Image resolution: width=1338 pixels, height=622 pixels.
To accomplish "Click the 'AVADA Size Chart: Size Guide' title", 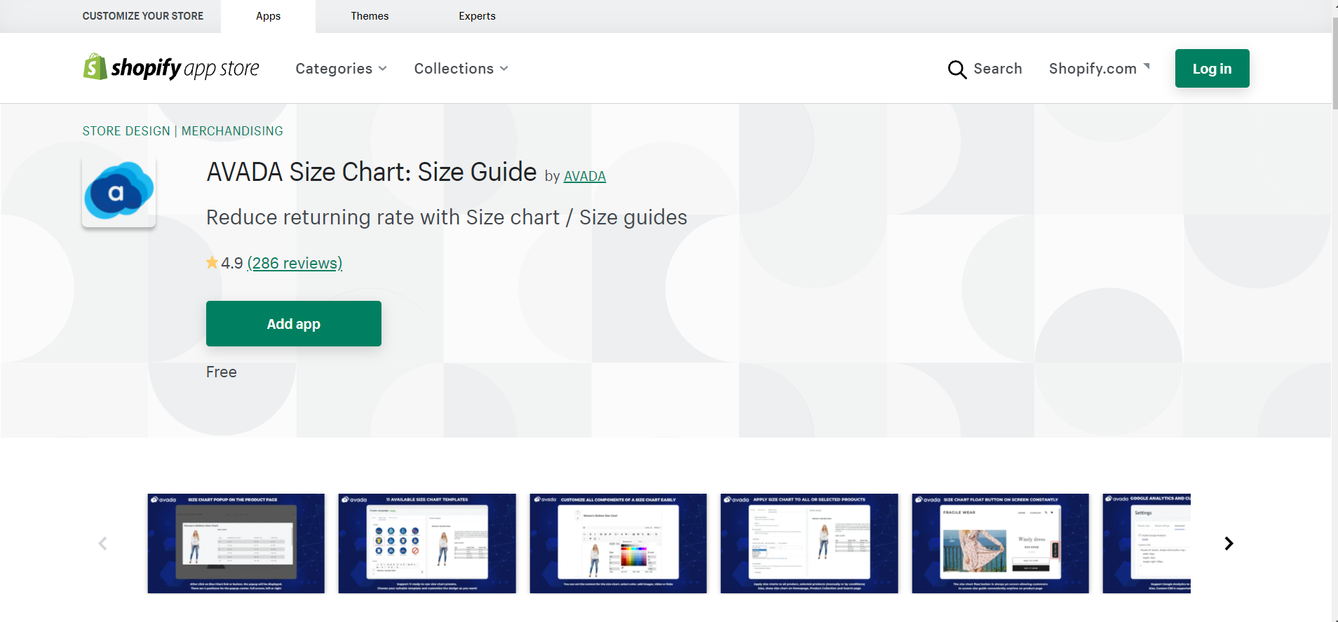I will 372,172.
